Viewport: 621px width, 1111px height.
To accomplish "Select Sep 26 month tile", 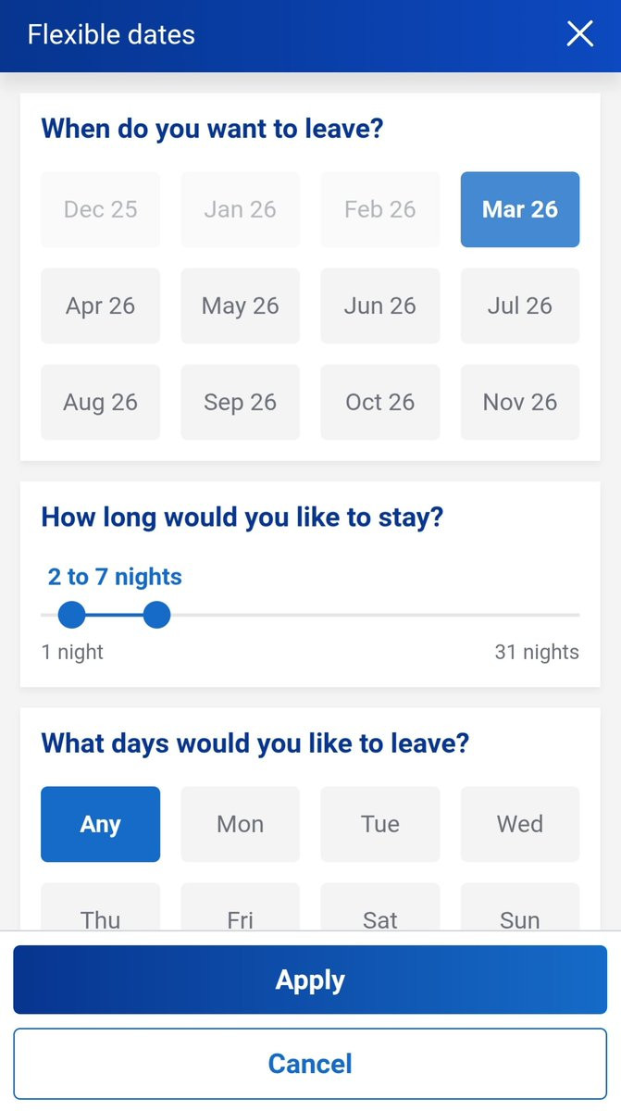I will [240, 402].
